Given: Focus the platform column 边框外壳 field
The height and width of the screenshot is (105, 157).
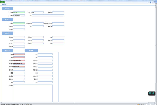Looking at the screenshot, I should coord(45,67).
